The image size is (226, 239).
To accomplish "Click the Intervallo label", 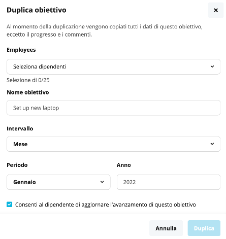I will click(20, 128).
